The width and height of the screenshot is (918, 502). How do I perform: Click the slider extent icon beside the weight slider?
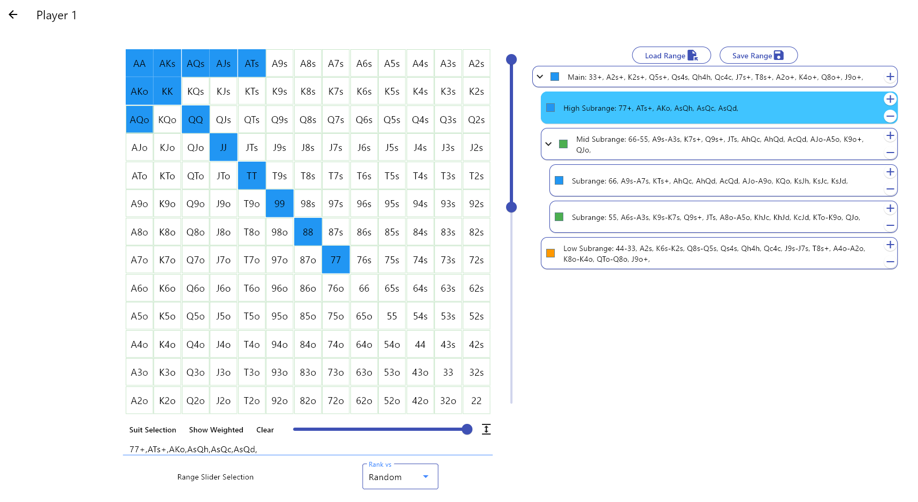tap(486, 429)
